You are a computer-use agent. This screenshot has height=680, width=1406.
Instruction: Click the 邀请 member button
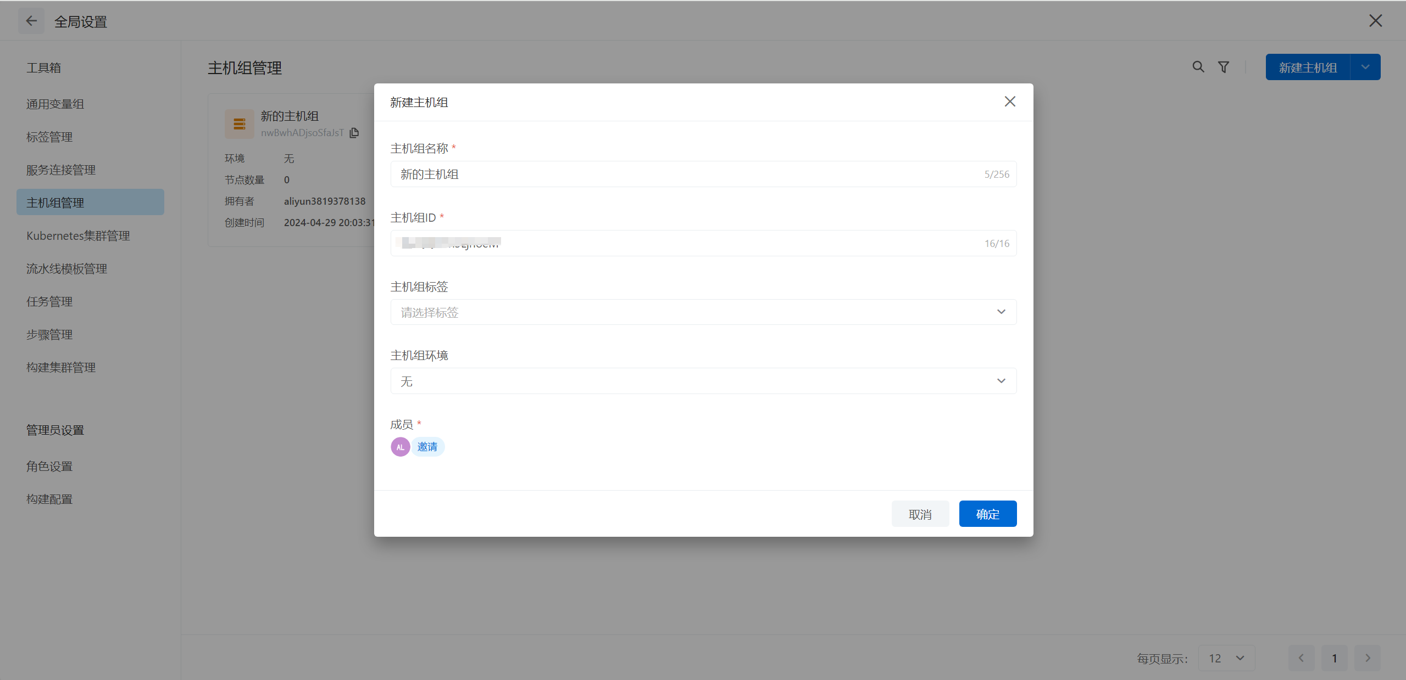pyautogui.click(x=427, y=447)
